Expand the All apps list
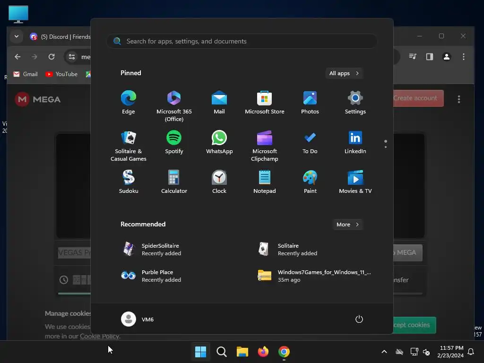The height and width of the screenshot is (363, 484). [344, 73]
